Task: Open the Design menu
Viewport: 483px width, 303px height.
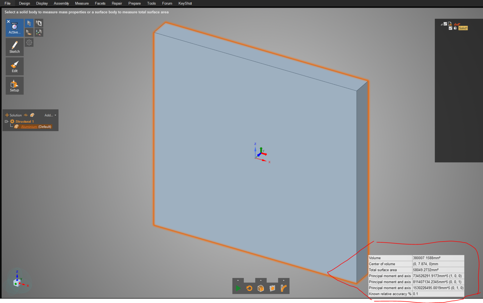Action: 24,3
